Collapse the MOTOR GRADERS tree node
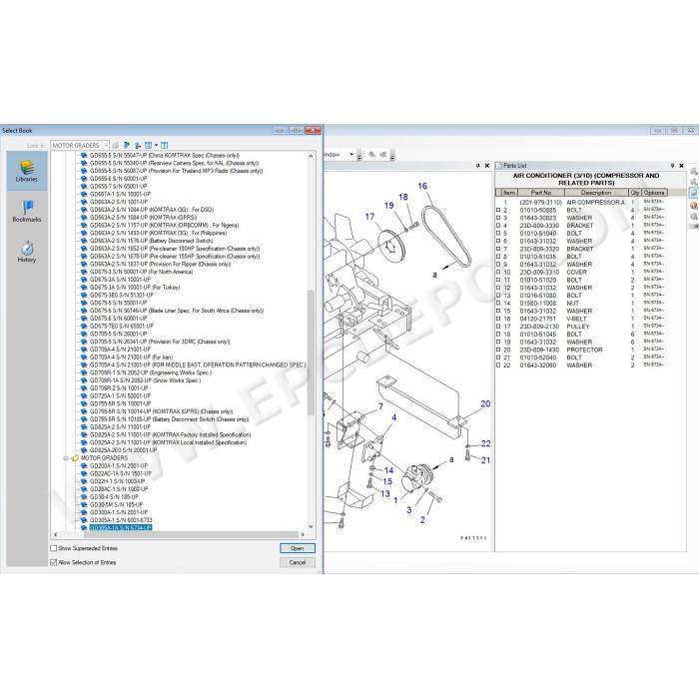The height and width of the screenshot is (699, 699). tap(66, 457)
